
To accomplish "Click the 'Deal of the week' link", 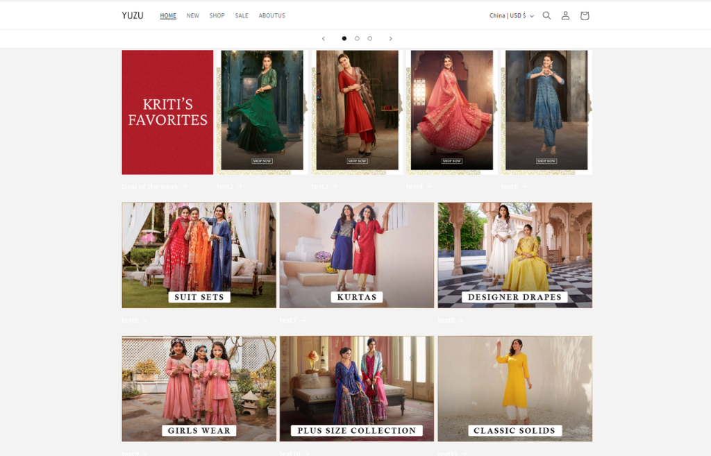I will [x=151, y=187].
